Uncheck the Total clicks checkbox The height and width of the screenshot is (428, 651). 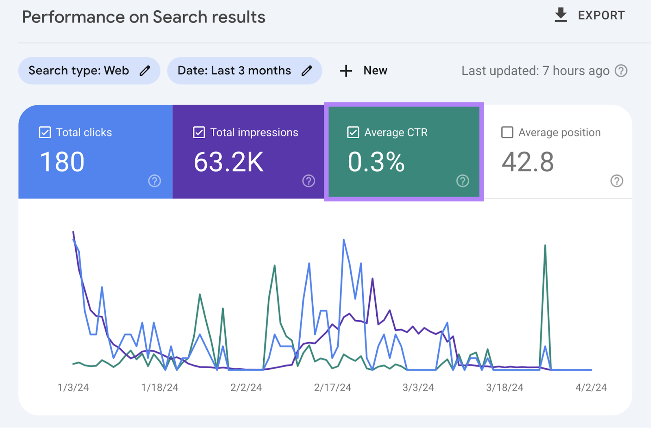tap(45, 132)
